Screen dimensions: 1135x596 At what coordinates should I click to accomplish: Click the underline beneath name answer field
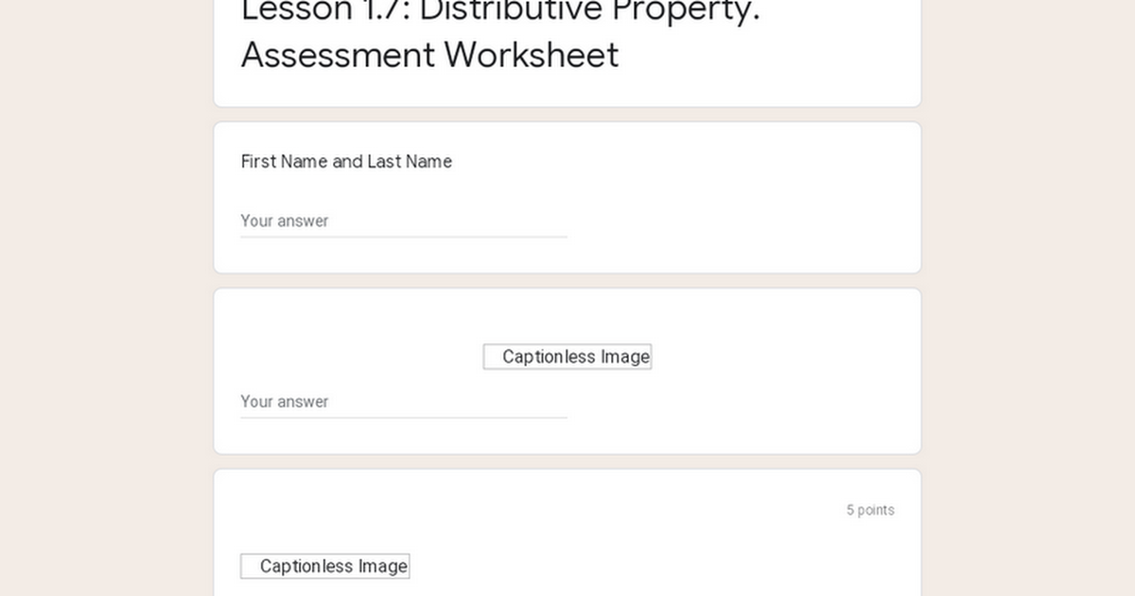tap(404, 237)
